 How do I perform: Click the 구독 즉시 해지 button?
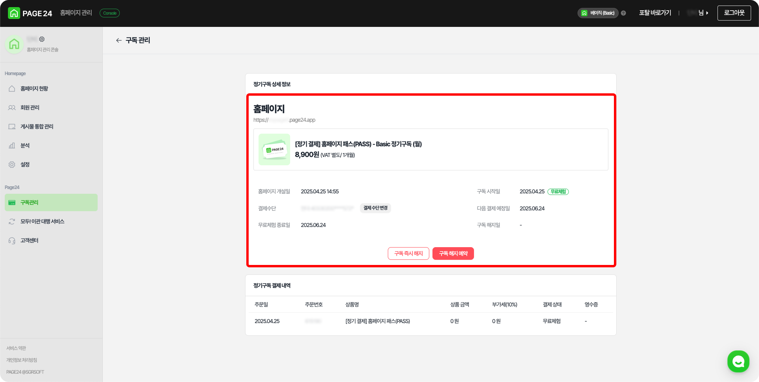point(408,253)
